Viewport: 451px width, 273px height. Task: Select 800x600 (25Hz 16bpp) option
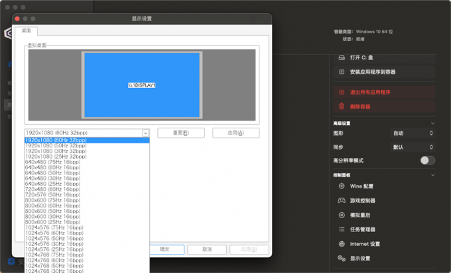tap(87, 222)
